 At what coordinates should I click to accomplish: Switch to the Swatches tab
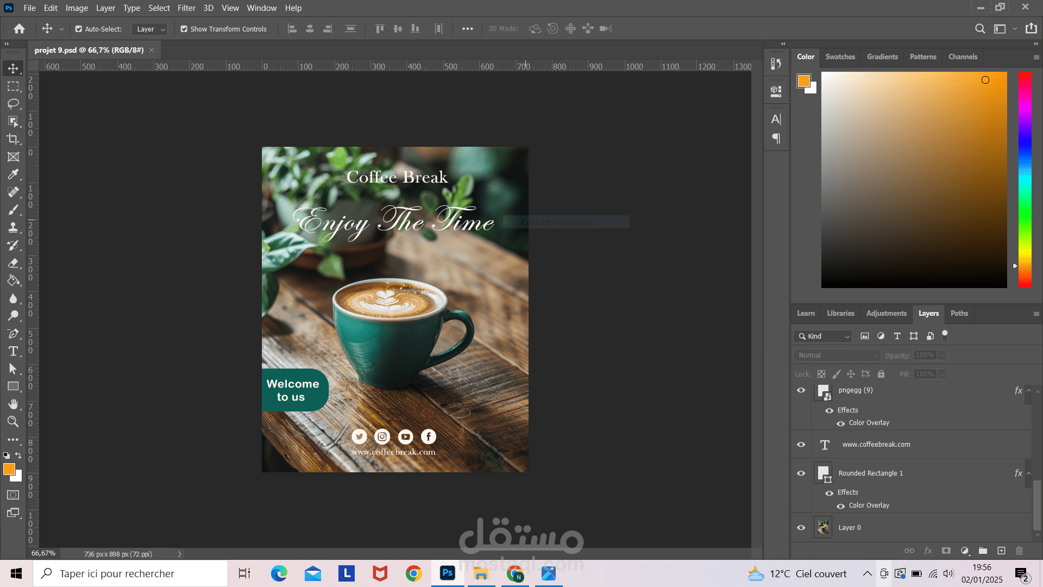coord(840,57)
